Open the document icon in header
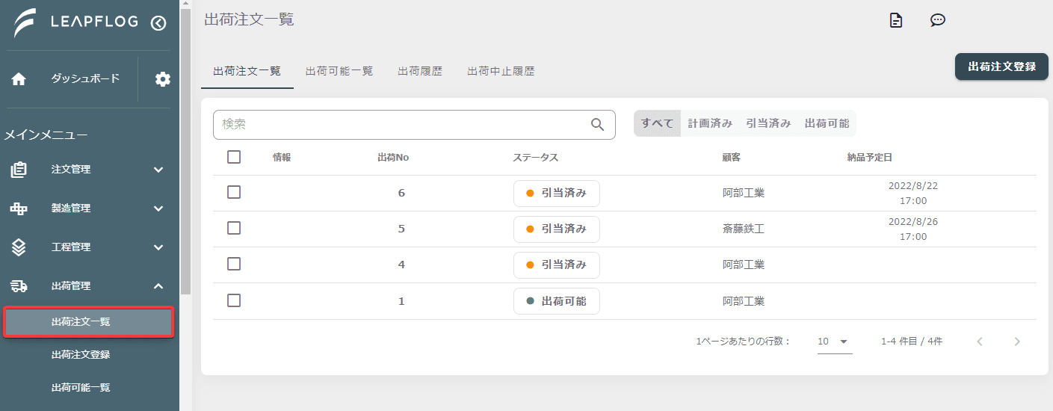The image size is (1053, 411). pos(896,21)
